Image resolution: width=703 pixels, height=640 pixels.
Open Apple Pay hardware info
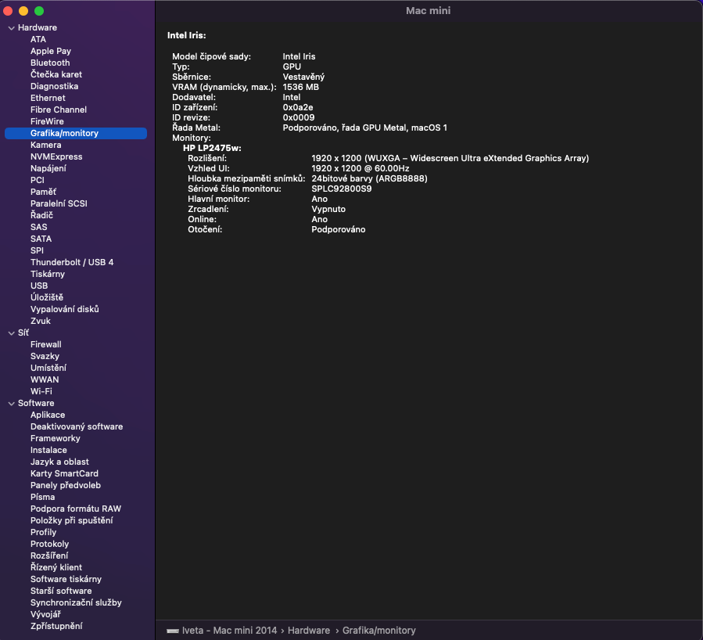tap(51, 51)
